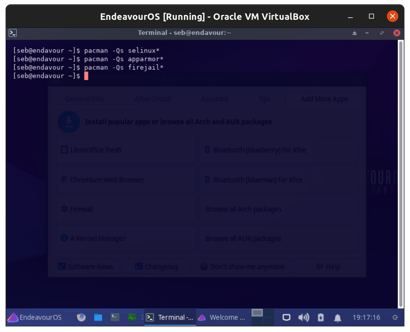
Task: Open the file manager launcher
Action: pos(98,317)
